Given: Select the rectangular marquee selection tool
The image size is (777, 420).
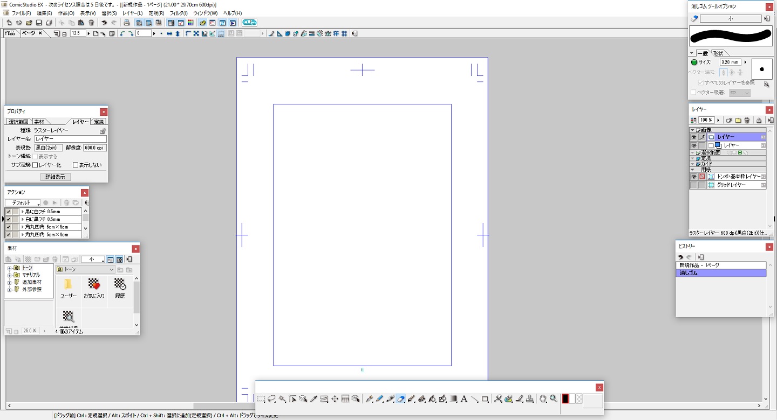Looking at the screenshot, I should pos(261,399).
